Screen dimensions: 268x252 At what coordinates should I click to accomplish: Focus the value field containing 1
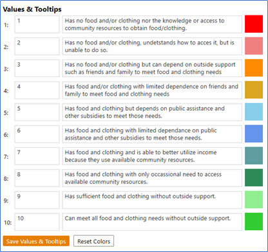pyautogui.click(x=37, y=24)
